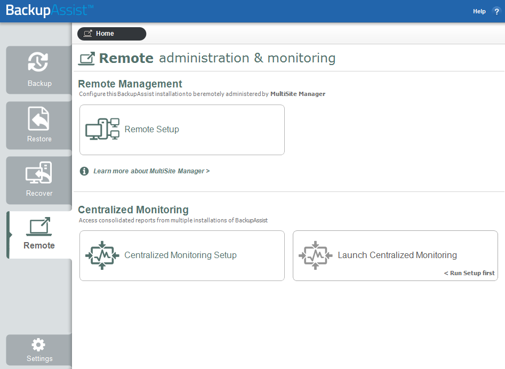The image size is (505, 369).
Task: Click Launch Centralized Monitoring button
Action: click(x=395, y=255)
